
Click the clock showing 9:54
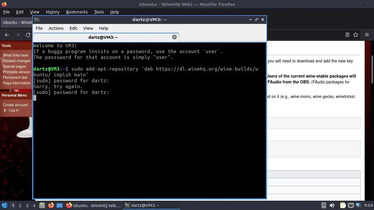[368, 205]
